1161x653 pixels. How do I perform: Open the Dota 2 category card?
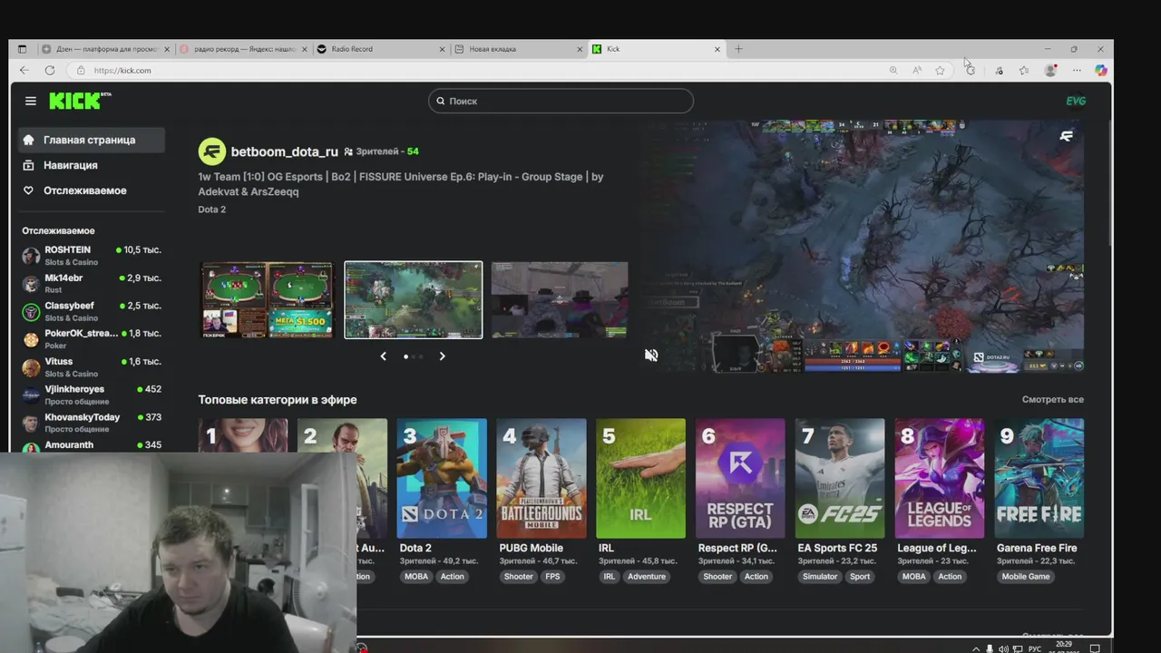(442, 478)
